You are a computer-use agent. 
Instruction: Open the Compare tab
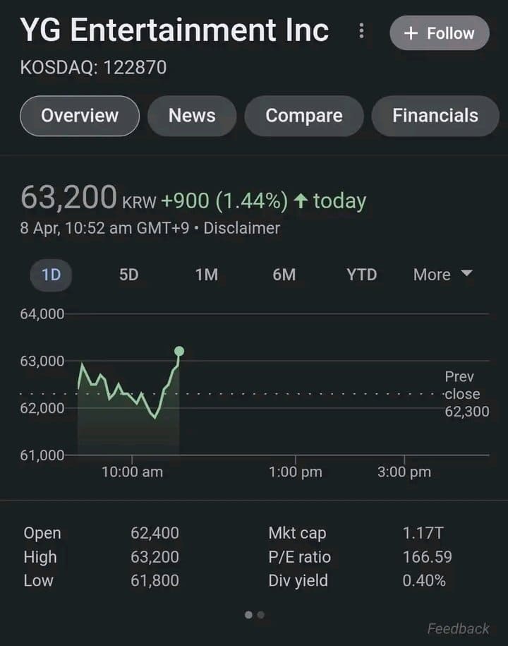point(304,116)
